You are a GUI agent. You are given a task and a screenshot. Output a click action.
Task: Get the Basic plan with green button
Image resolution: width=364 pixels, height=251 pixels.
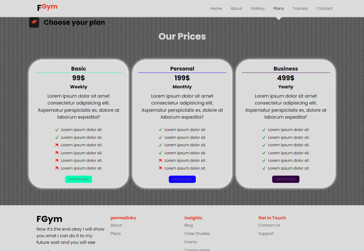pos(79,179)
